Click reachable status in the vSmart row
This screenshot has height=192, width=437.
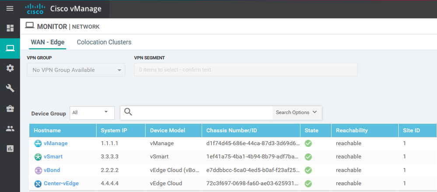click(x=349, y=157)
